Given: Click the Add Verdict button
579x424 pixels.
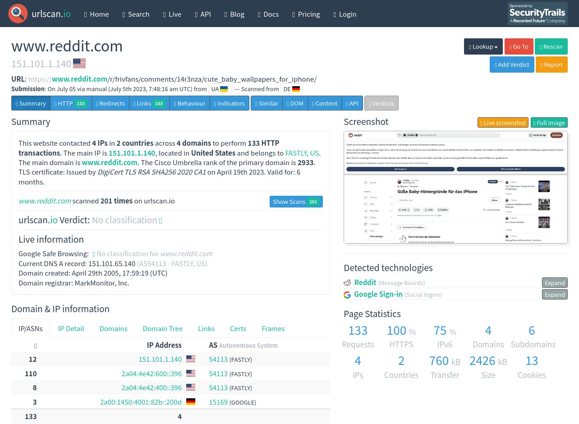Looking at the screenshot, I should click(512, 65).
